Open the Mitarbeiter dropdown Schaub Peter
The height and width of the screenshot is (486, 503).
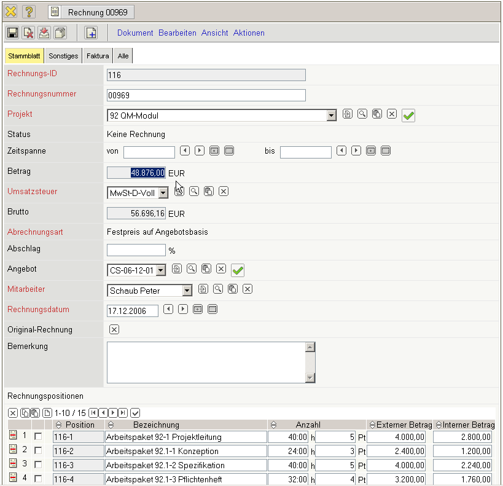[187, 291]
